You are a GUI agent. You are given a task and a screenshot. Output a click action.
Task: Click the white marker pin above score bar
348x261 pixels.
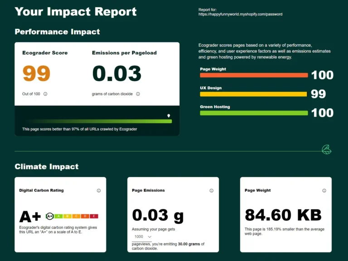tap(169, 116)
